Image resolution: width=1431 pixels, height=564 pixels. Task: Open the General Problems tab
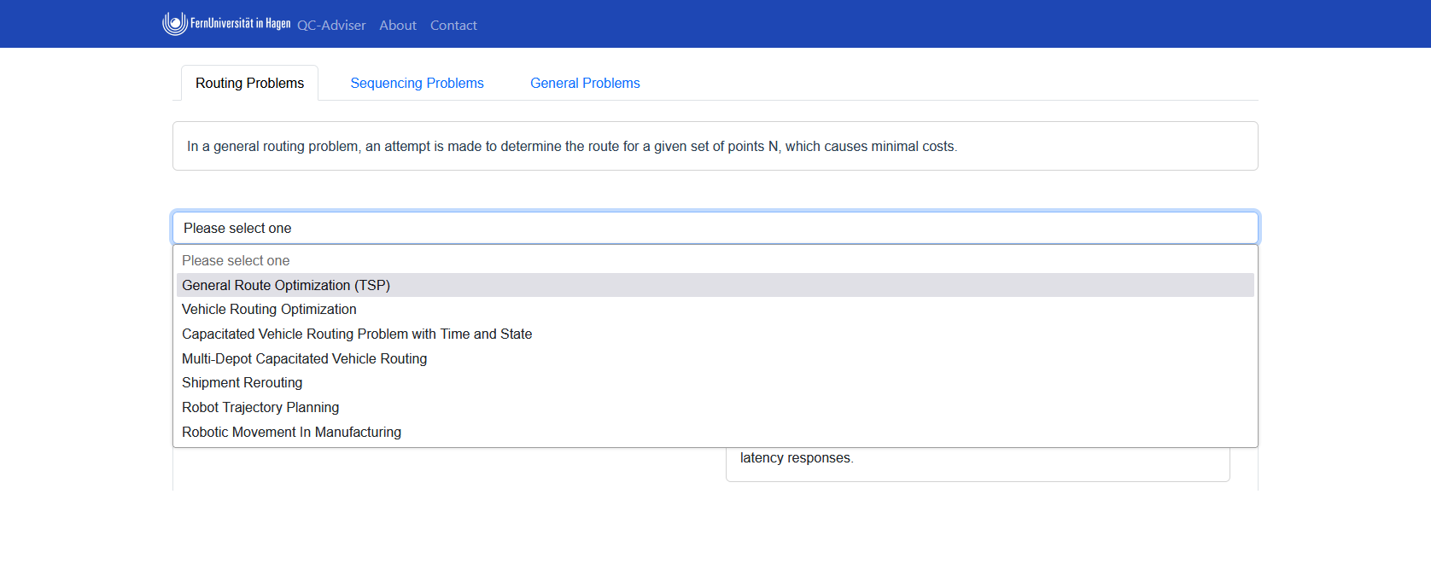point(585,83)
